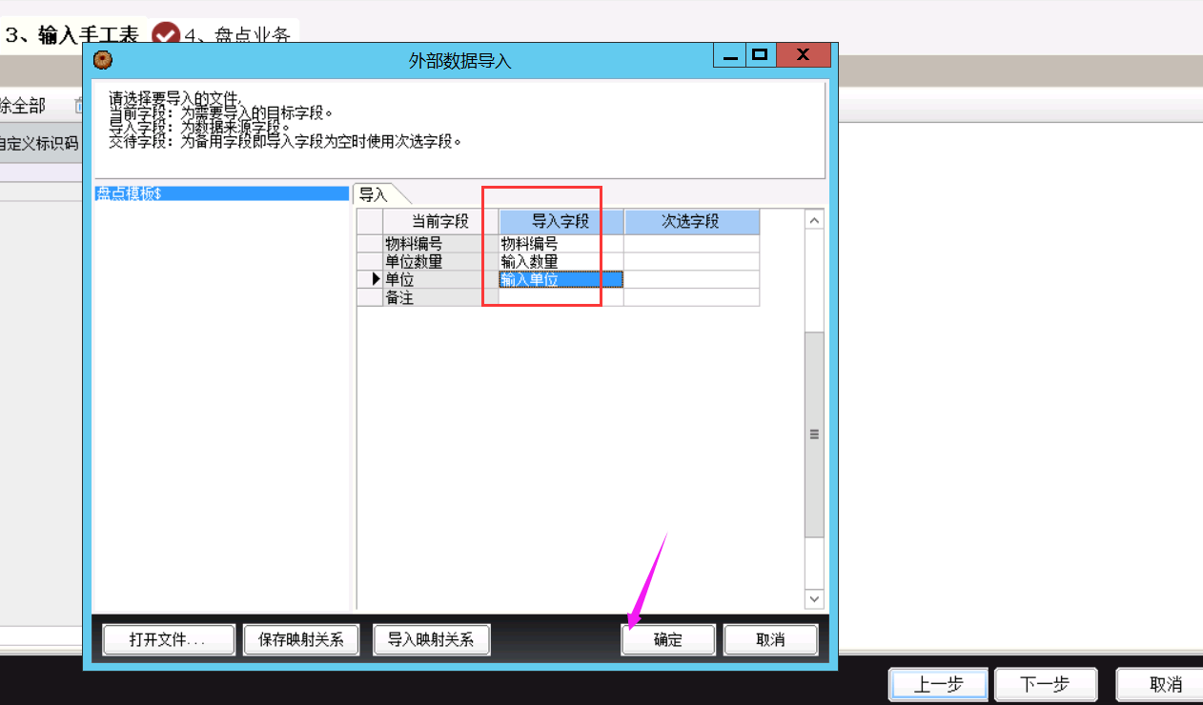
Task: Click 保存映射关系 button
Action: 300,639
